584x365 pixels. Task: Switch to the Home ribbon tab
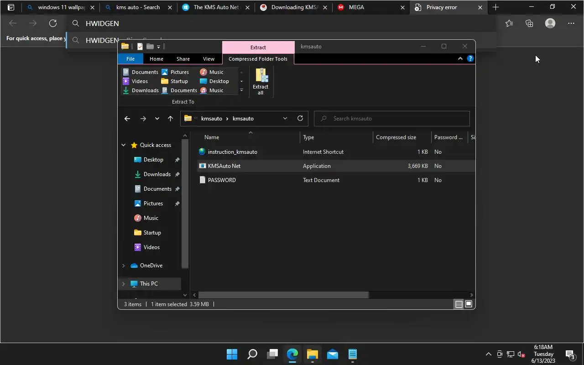156,59
